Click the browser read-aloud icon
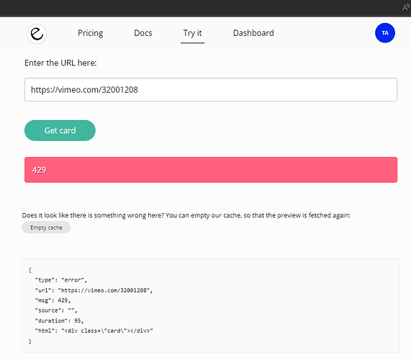The height and width of the screenshot is (360, 411). click(406, 8)
